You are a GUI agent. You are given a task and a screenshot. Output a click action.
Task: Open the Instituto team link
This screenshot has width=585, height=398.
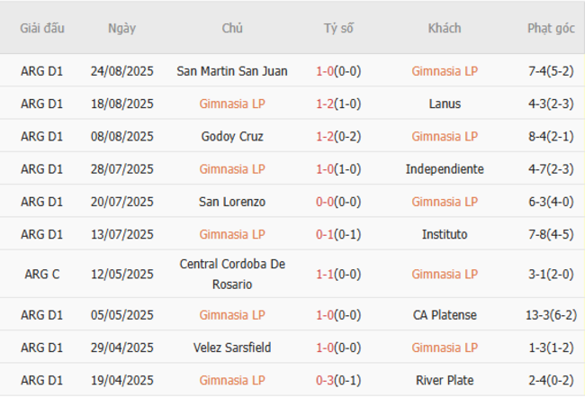[445, 234]
